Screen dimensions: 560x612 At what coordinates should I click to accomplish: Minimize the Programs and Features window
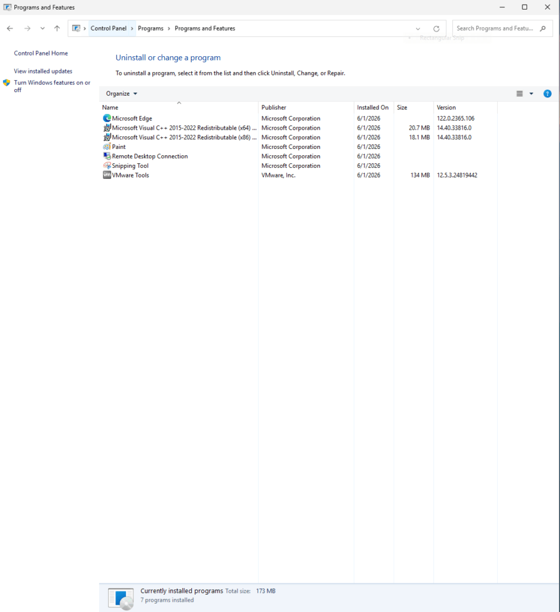click(x=502, y=7)
